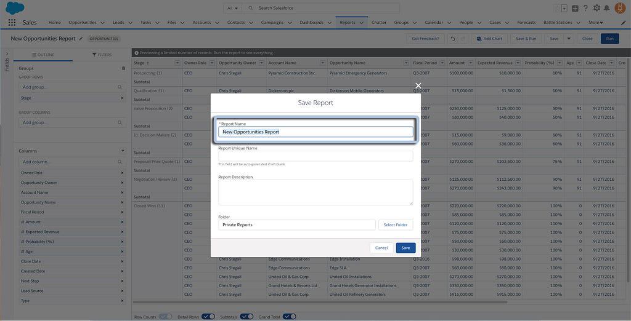Click Cancel in the Save Report dialog

point(381,248)
